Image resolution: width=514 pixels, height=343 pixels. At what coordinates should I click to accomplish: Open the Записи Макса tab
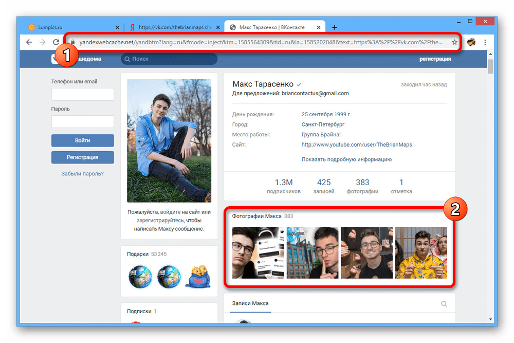250,303
